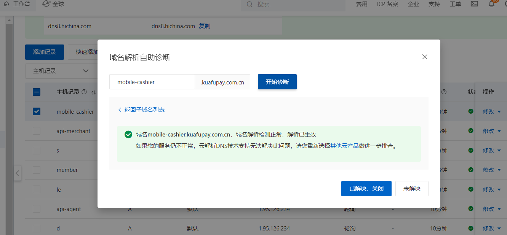Click the search magnifier icon
The width and height of the screenshot is (507, 235).
point(250,4)
